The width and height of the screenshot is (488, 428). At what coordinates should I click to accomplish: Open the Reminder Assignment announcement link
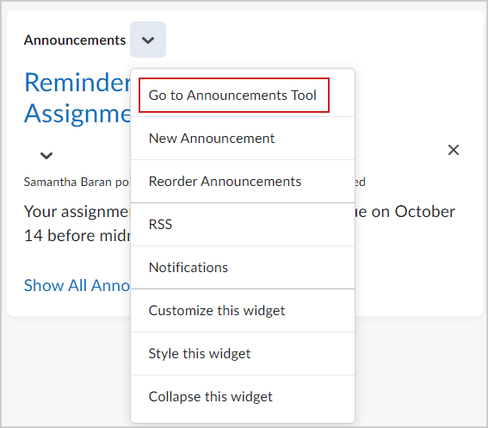[x=77, y=98]
